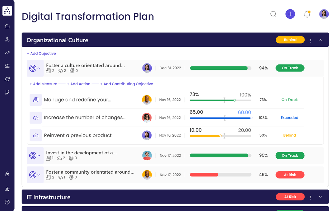Click '+ Add Measure' under the first objective
The image size is (336, 211).
43,84
